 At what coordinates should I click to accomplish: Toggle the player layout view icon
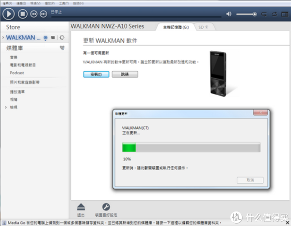(x=285, y=14)
